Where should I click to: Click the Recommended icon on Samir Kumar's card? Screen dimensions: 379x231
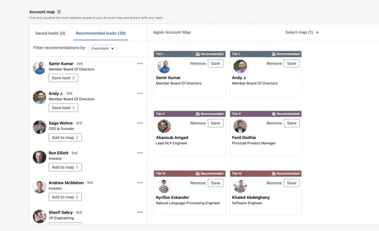198,54
